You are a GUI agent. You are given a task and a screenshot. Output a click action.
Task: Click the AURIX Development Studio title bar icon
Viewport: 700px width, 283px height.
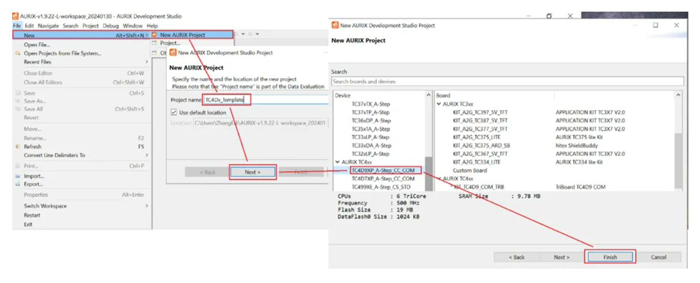16,17
